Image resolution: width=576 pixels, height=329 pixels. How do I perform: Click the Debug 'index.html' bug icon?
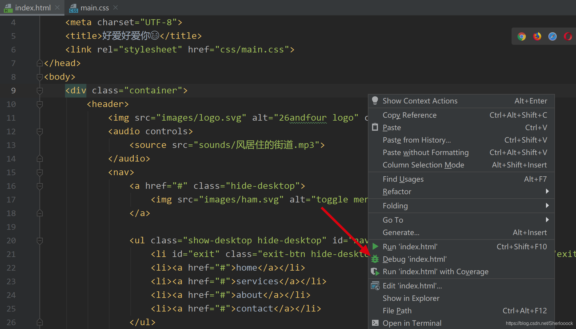[x=375, y=259]
